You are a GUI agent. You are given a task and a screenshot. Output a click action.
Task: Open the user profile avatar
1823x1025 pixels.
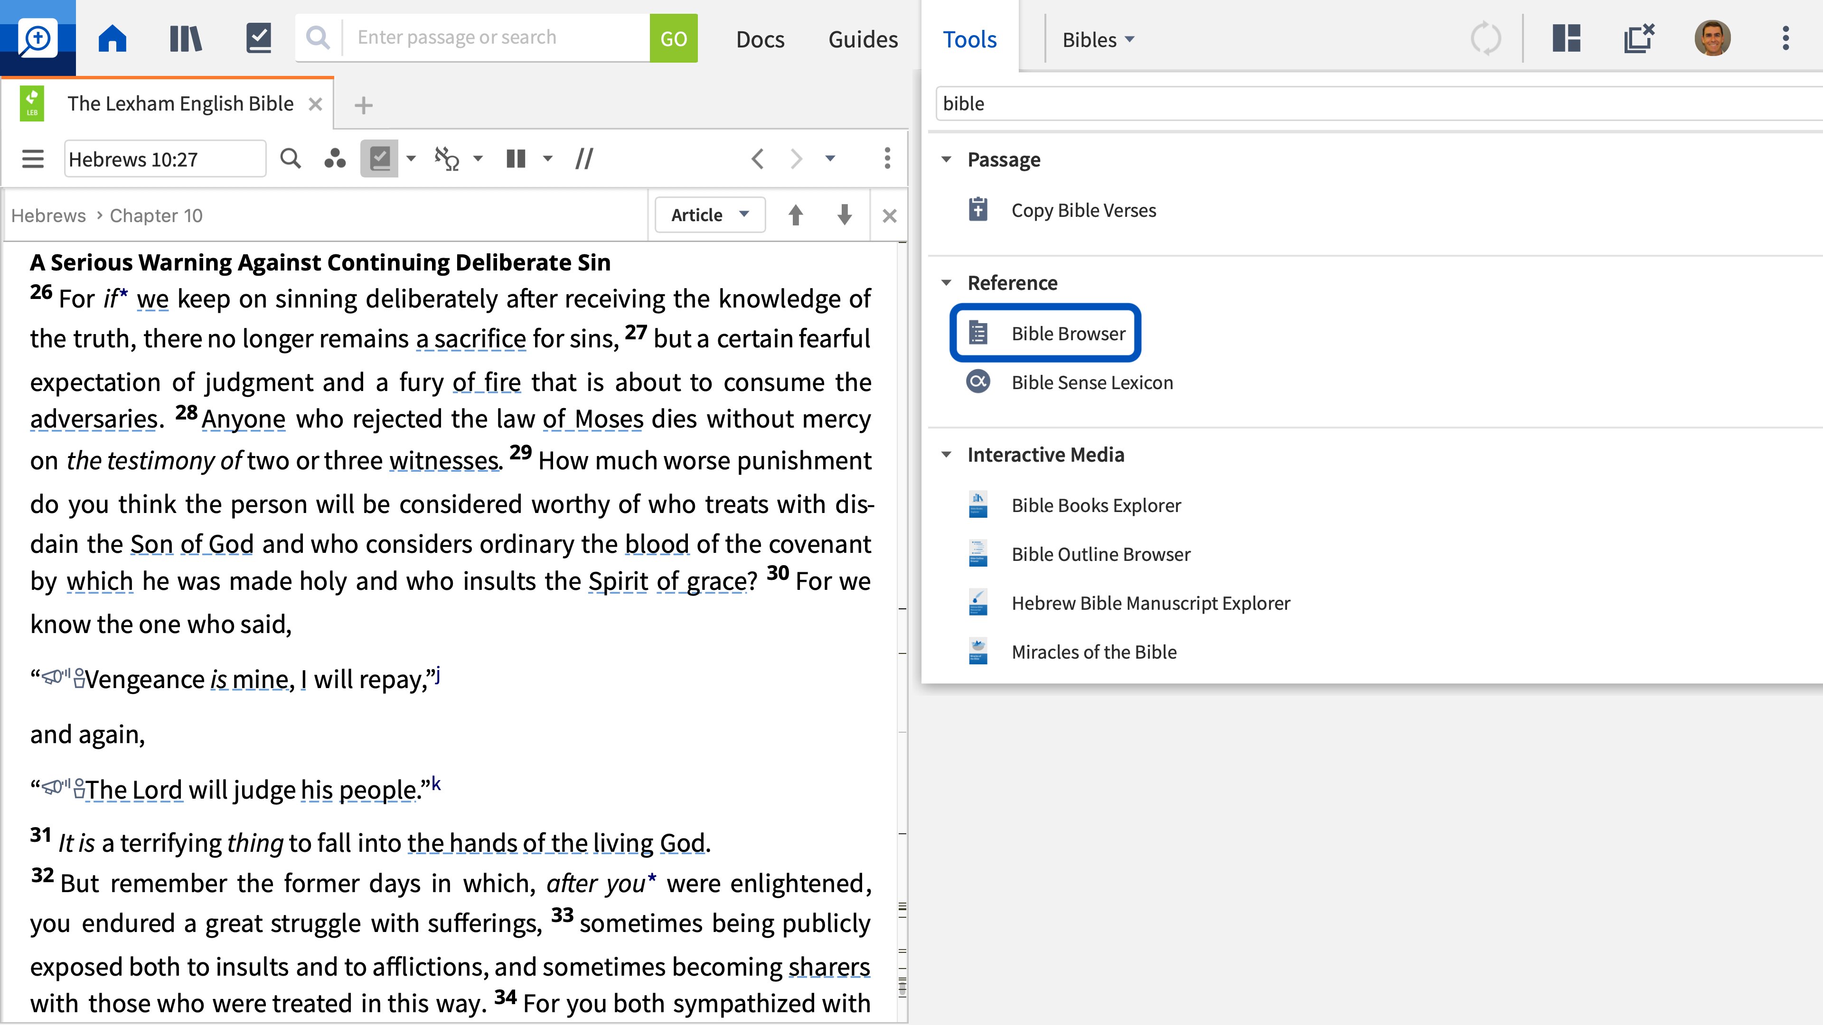[x=1712, y=38]
